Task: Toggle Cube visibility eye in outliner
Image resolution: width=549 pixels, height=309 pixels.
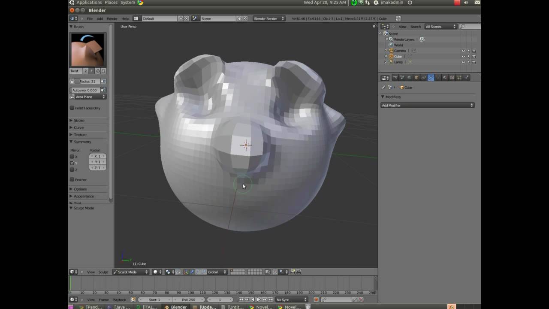Action: coord(463,56)
